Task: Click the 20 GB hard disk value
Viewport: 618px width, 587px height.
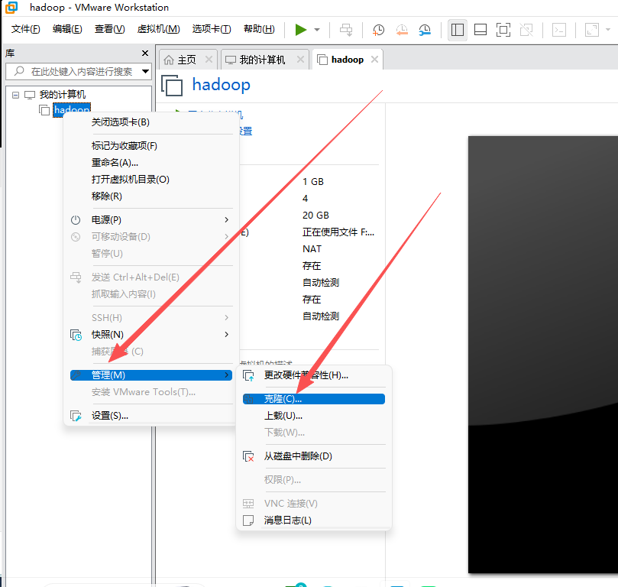Action: pos(315,216)
